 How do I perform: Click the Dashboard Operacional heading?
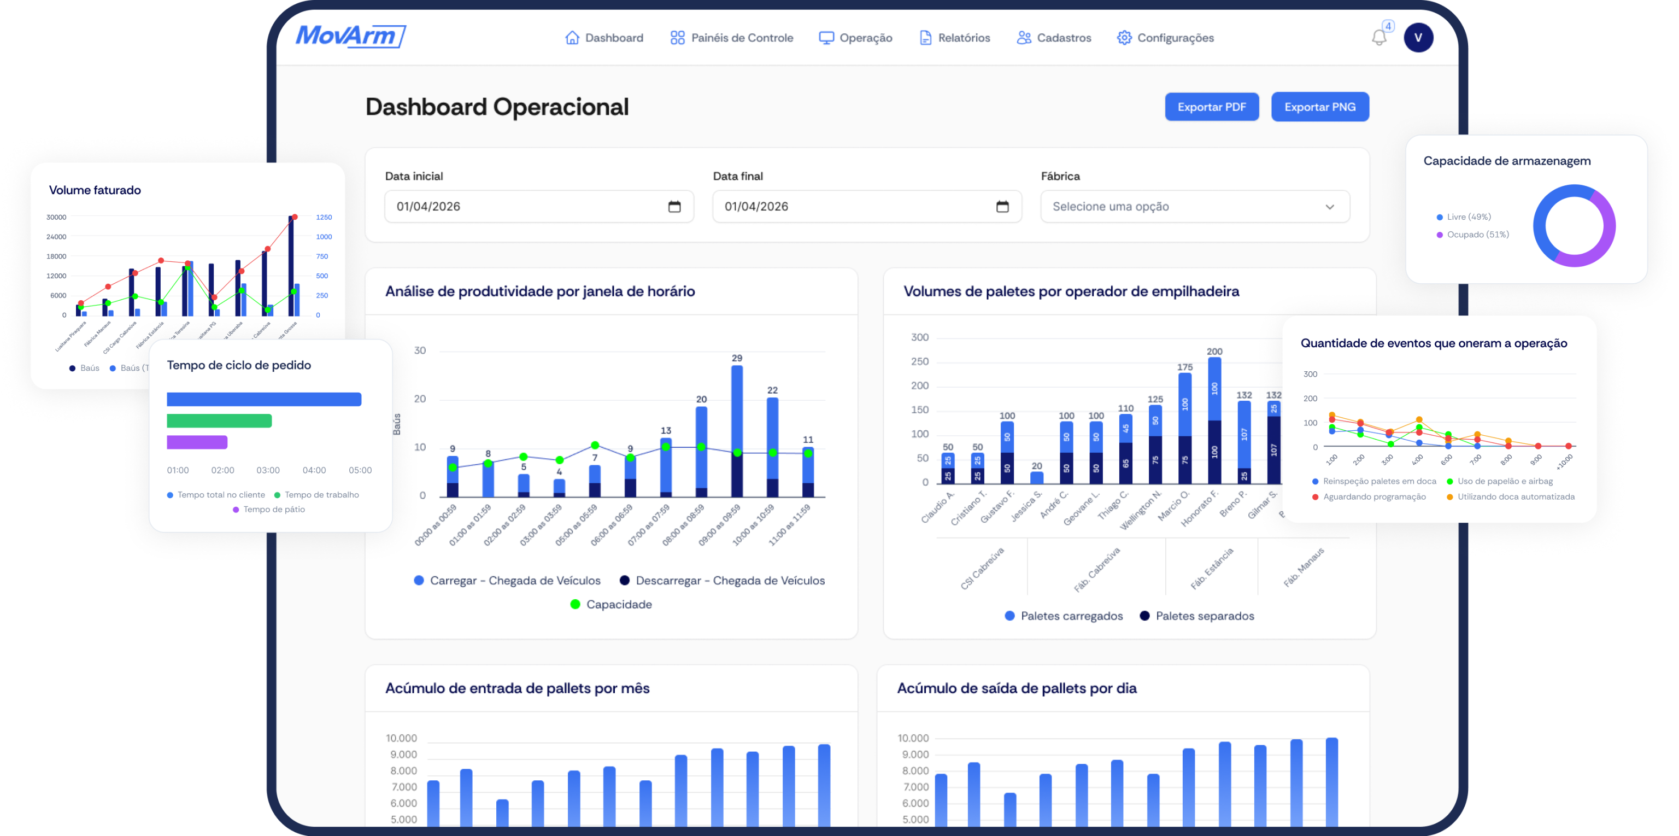[497, 108]
